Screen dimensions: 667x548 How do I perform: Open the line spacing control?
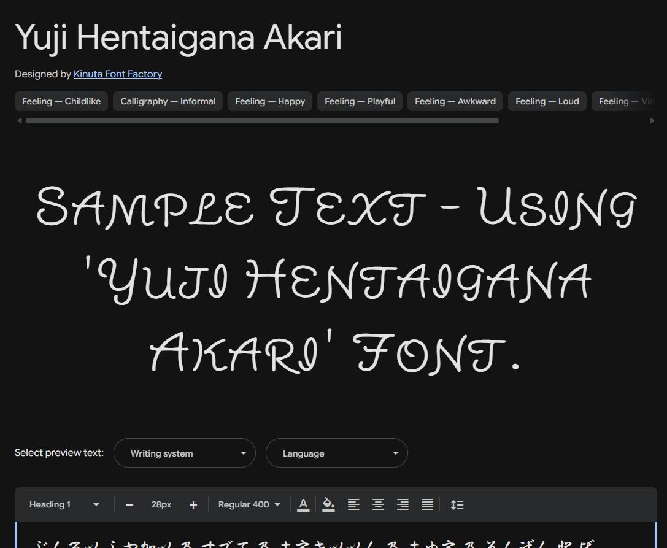(457, 504)
